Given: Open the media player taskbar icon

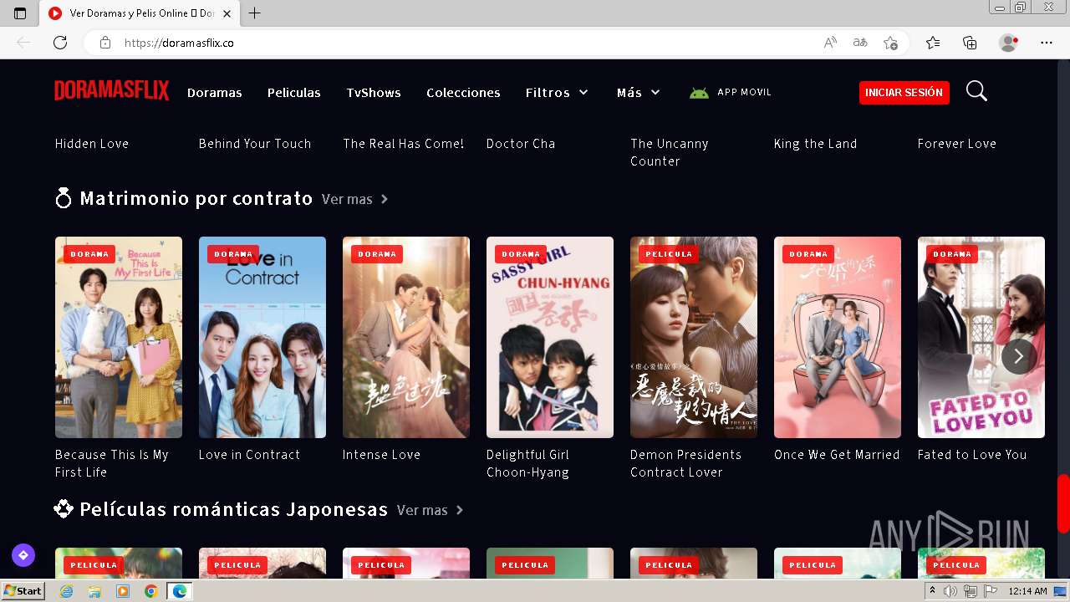Looking at the screenshot, I should pyautogui.click(x=123, y=591).
